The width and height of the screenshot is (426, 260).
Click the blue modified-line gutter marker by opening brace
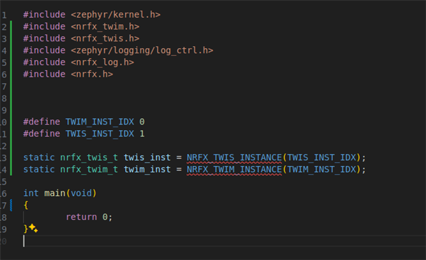[x=11, y=205]
